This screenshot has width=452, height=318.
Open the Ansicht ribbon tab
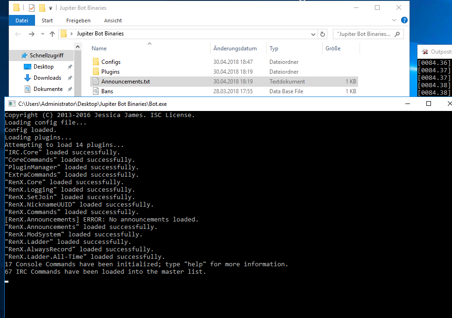coord(113,21)
